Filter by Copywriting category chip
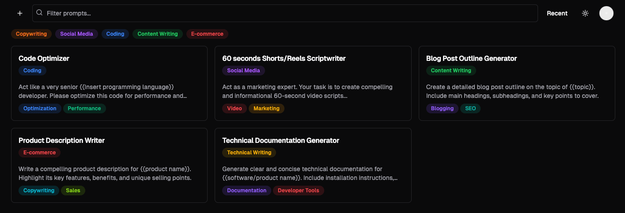 click(31, 34)
